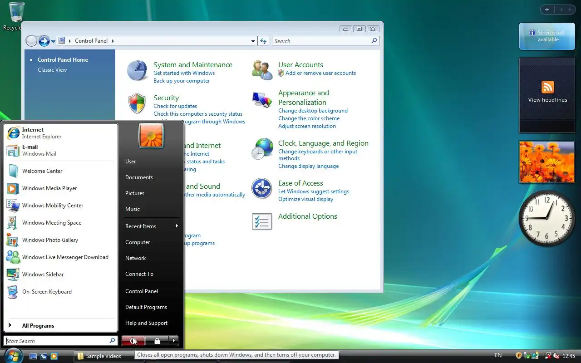Click the User Accounts icon
The image size is (581, 363).
pyautogui.click(x=262, y=70)
